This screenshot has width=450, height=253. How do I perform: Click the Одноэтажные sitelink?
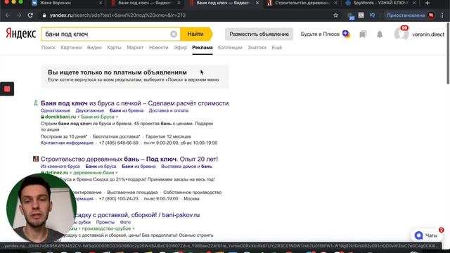pyautogui.click(x=56, y=111)
